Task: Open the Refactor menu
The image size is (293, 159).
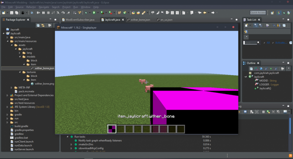Action: pos(31,7)
